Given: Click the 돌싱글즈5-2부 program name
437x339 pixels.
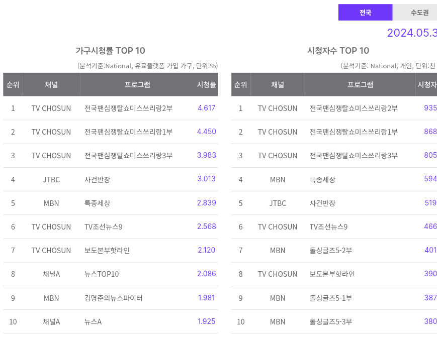Looking at the screenshot, I should (x=331, y=251).
